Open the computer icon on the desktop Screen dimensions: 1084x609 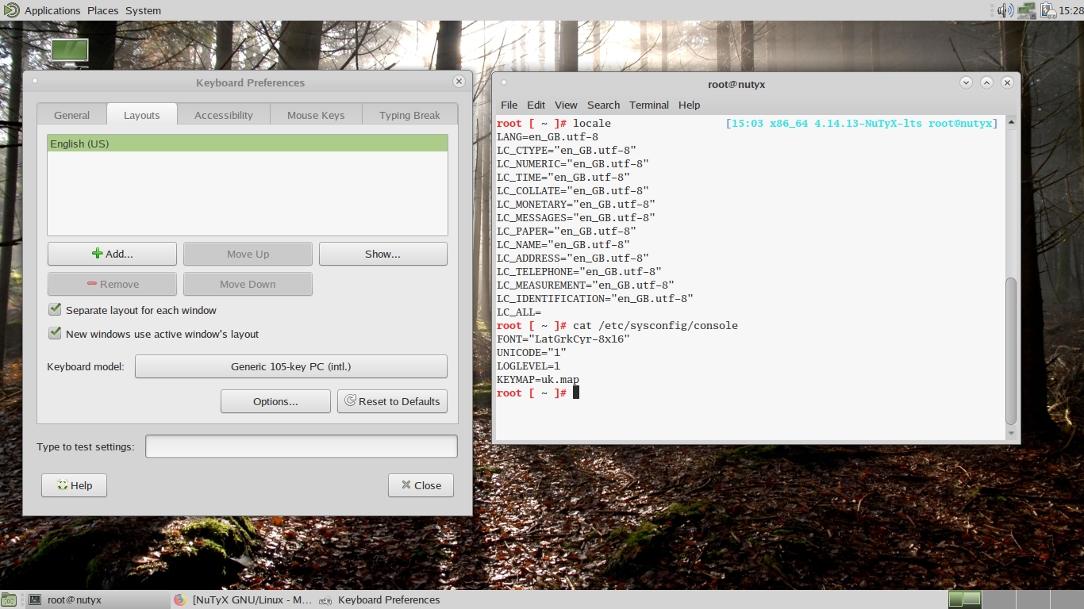coord(70,52)
